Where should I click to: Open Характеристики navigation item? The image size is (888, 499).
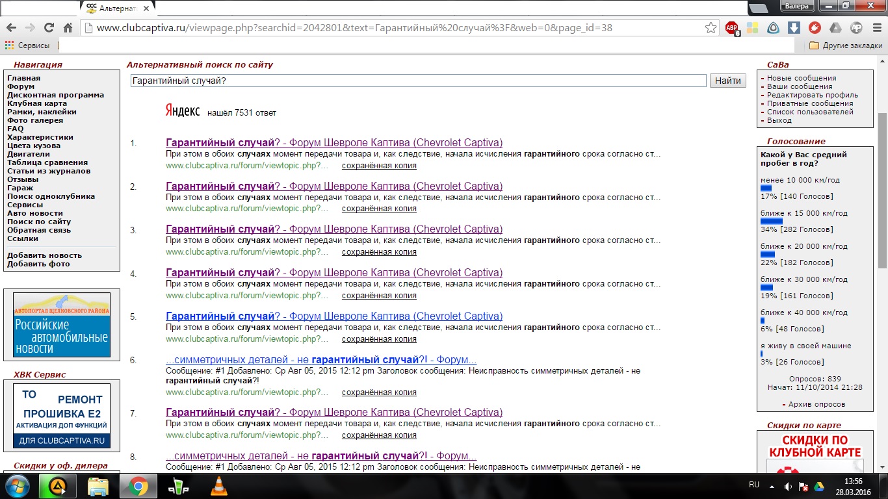[40, 137]
